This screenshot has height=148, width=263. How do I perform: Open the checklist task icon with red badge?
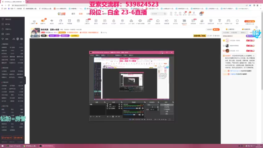pos(87,21)
